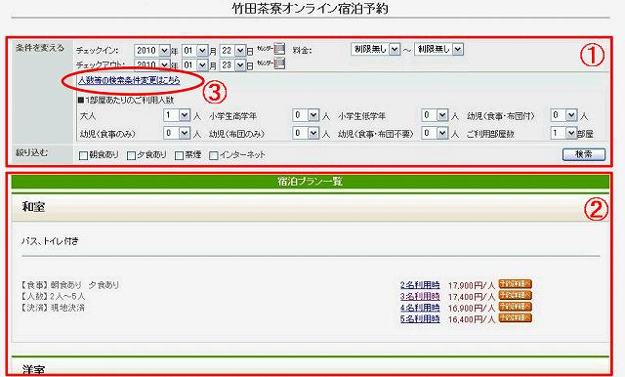Enable the 夕食あり checkbox

[x=131, y=155]
